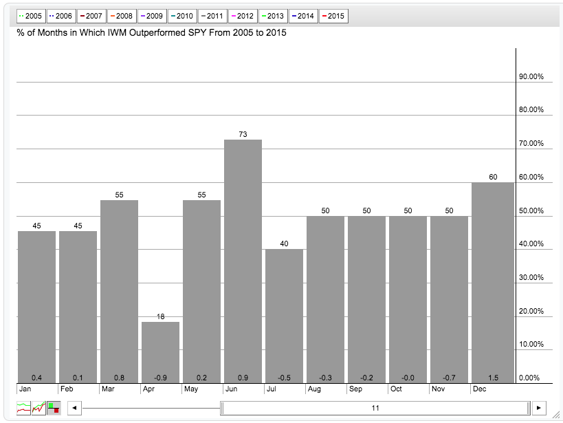Image resolution: width=563 pixels, height=423 pixels.
Task: Toggle the 2014 year legend
Action: [x=303, y=17]
